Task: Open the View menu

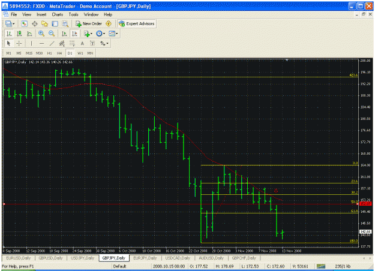Action: [x=26, y=14]
